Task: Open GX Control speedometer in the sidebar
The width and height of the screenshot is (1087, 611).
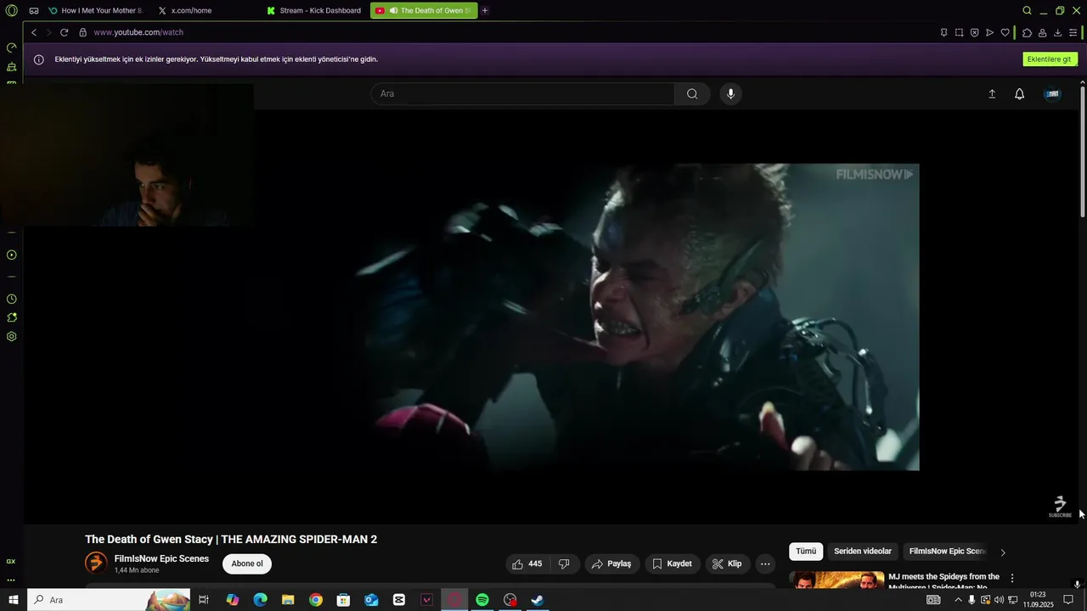Action: click(12, 48)
